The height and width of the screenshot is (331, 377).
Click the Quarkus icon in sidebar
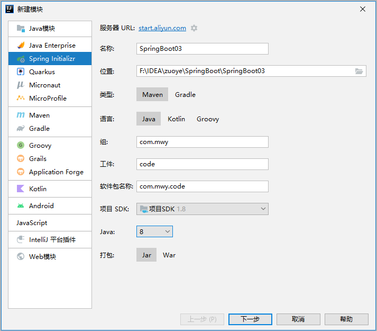coord(21,72)
